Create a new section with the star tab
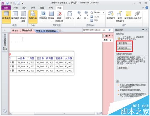The width and height of the screenshot is (150, 116). pyautogui.click(x=60, y=31)
